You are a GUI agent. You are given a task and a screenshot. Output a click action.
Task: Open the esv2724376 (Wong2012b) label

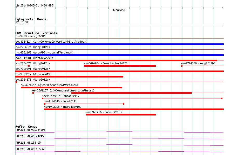coord(33,63)
